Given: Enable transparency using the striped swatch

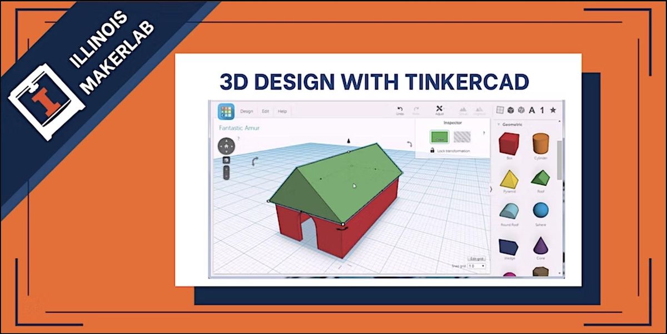Looking at the screenshot, I should tap(461, 137).
